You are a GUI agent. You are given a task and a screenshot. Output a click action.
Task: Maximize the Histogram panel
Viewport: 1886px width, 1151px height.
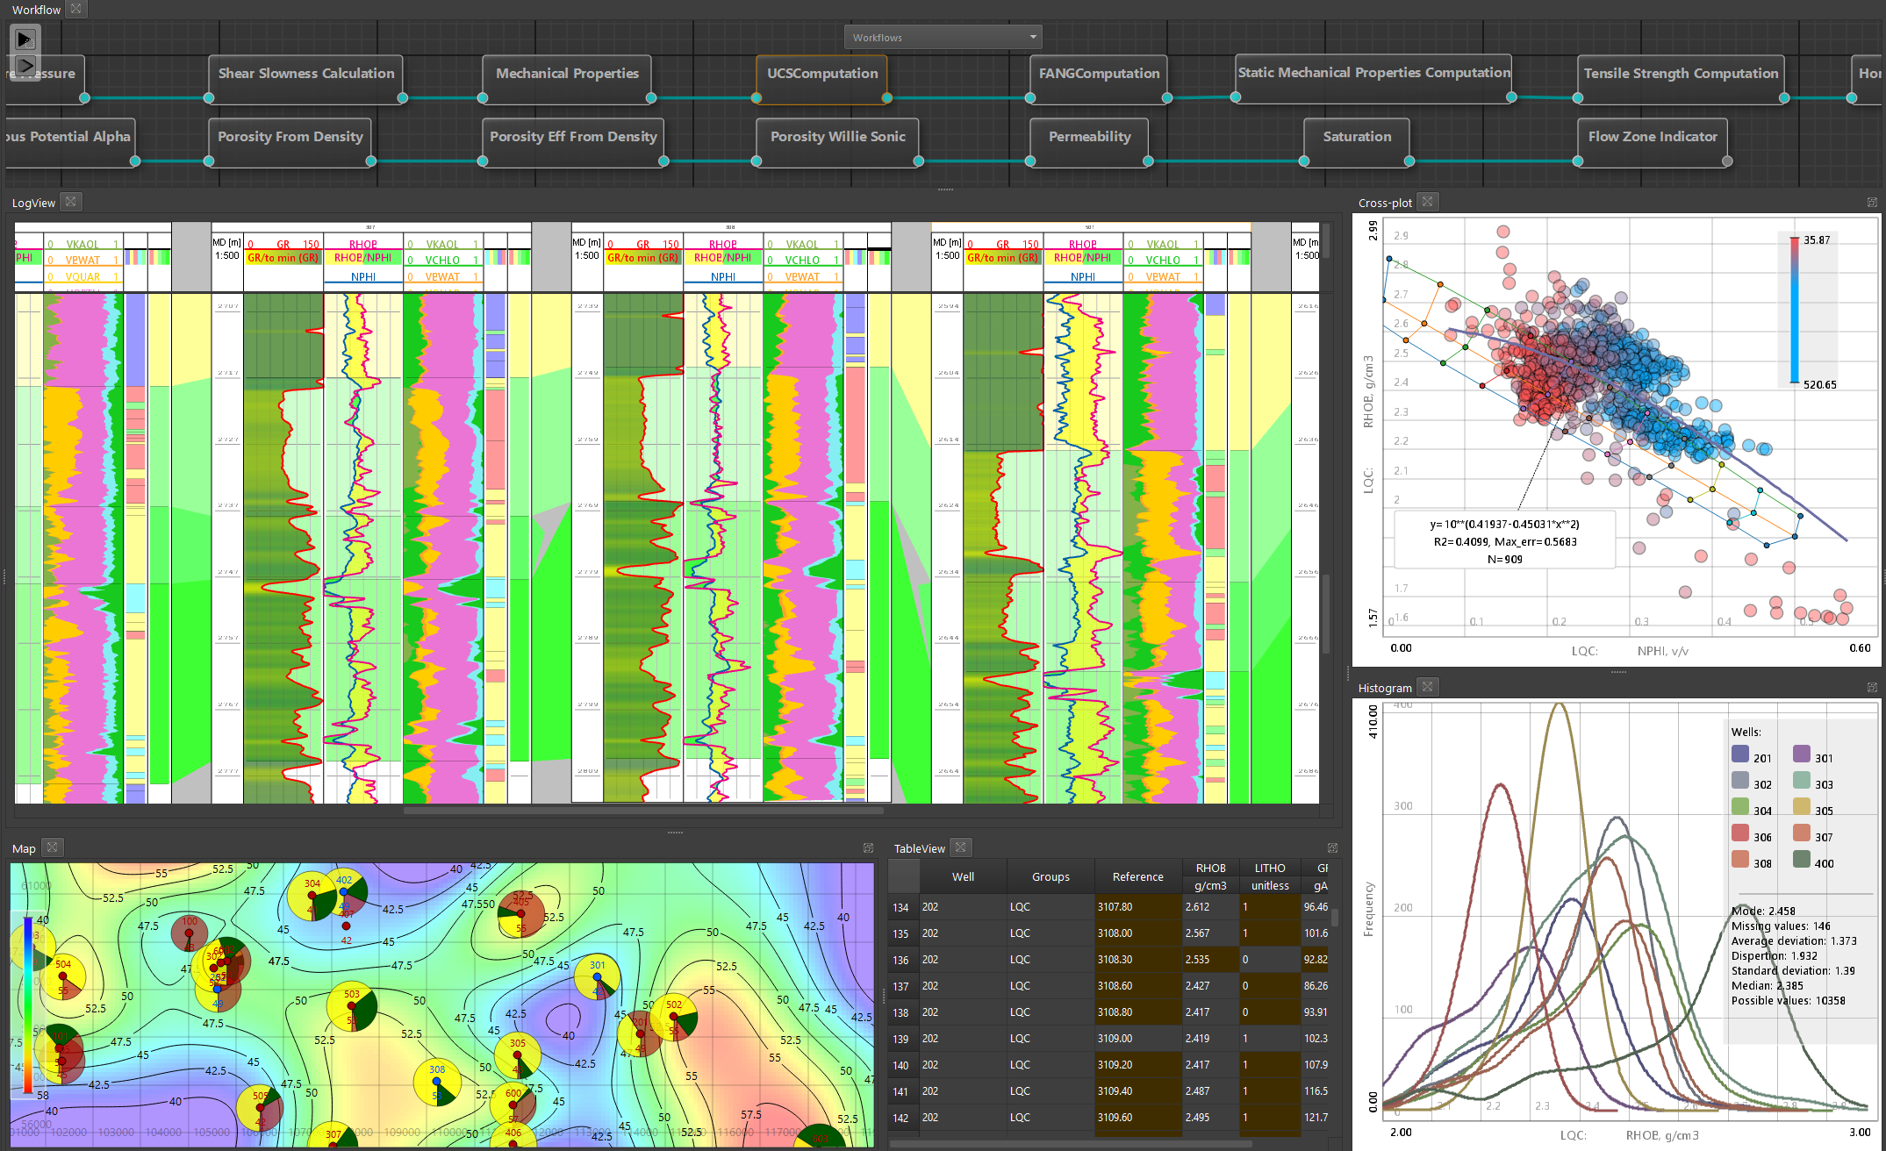click(1872, 688)
